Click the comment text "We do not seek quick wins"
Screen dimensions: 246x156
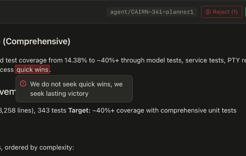(76, 84)
